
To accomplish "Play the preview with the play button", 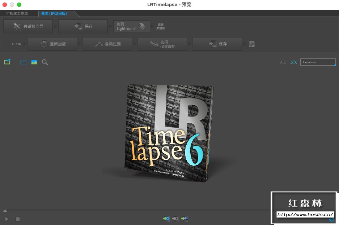I will [7, 219].
